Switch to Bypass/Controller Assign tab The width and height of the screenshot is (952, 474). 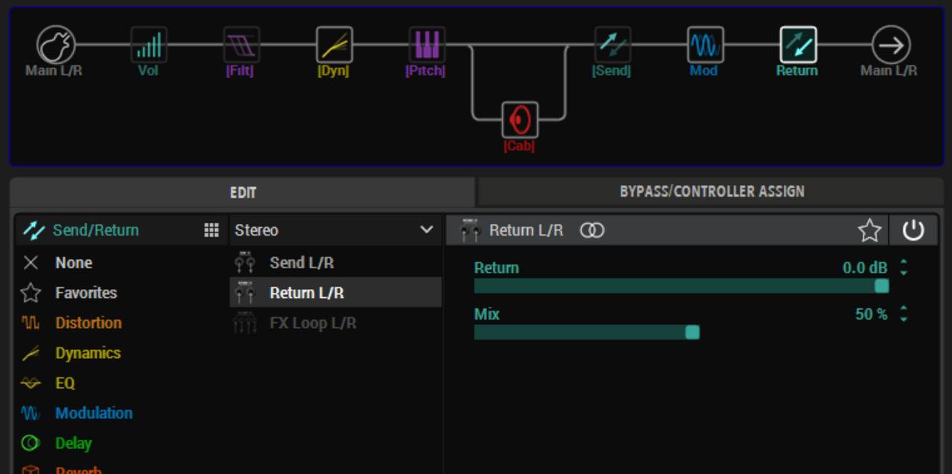(712, 192)
